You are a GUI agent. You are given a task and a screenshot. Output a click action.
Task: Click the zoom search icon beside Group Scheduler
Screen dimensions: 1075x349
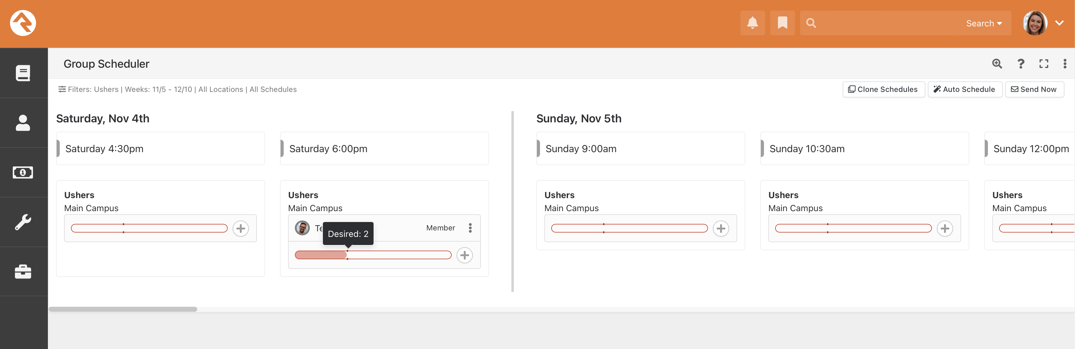(997, 64)
